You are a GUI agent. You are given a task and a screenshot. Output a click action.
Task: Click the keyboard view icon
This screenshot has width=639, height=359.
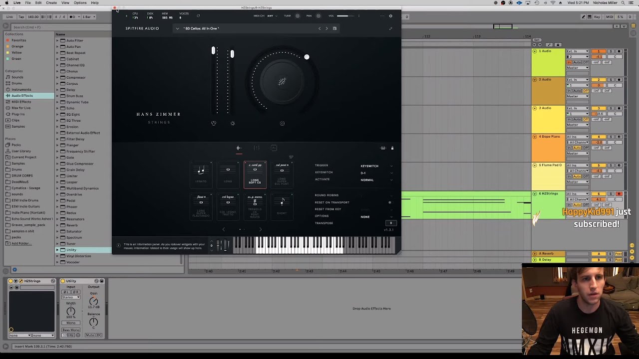coord(383,148)
